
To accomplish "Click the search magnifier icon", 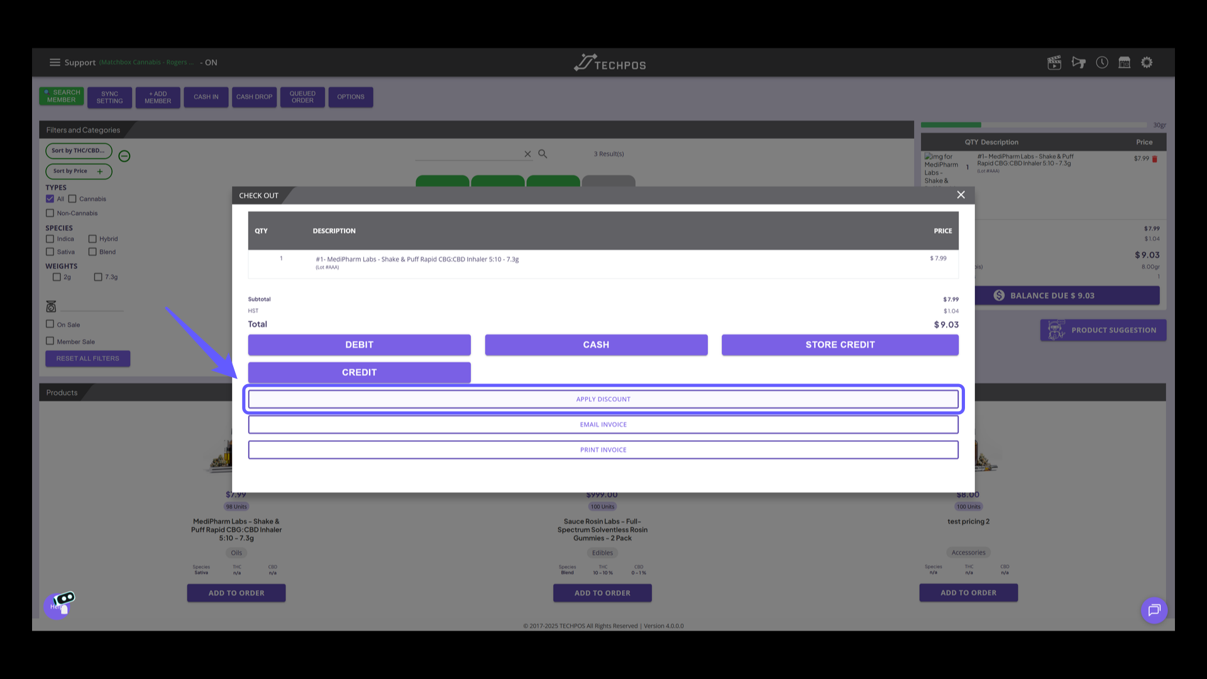I will coord(543,154).
